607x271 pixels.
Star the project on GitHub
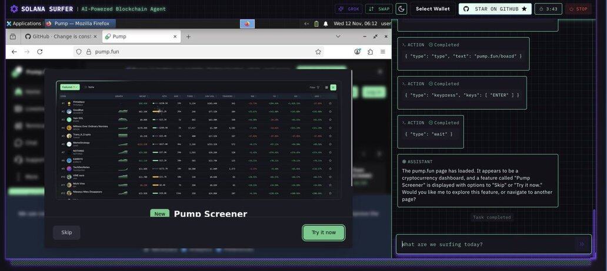pyautogui.click(x=495, y=9)
